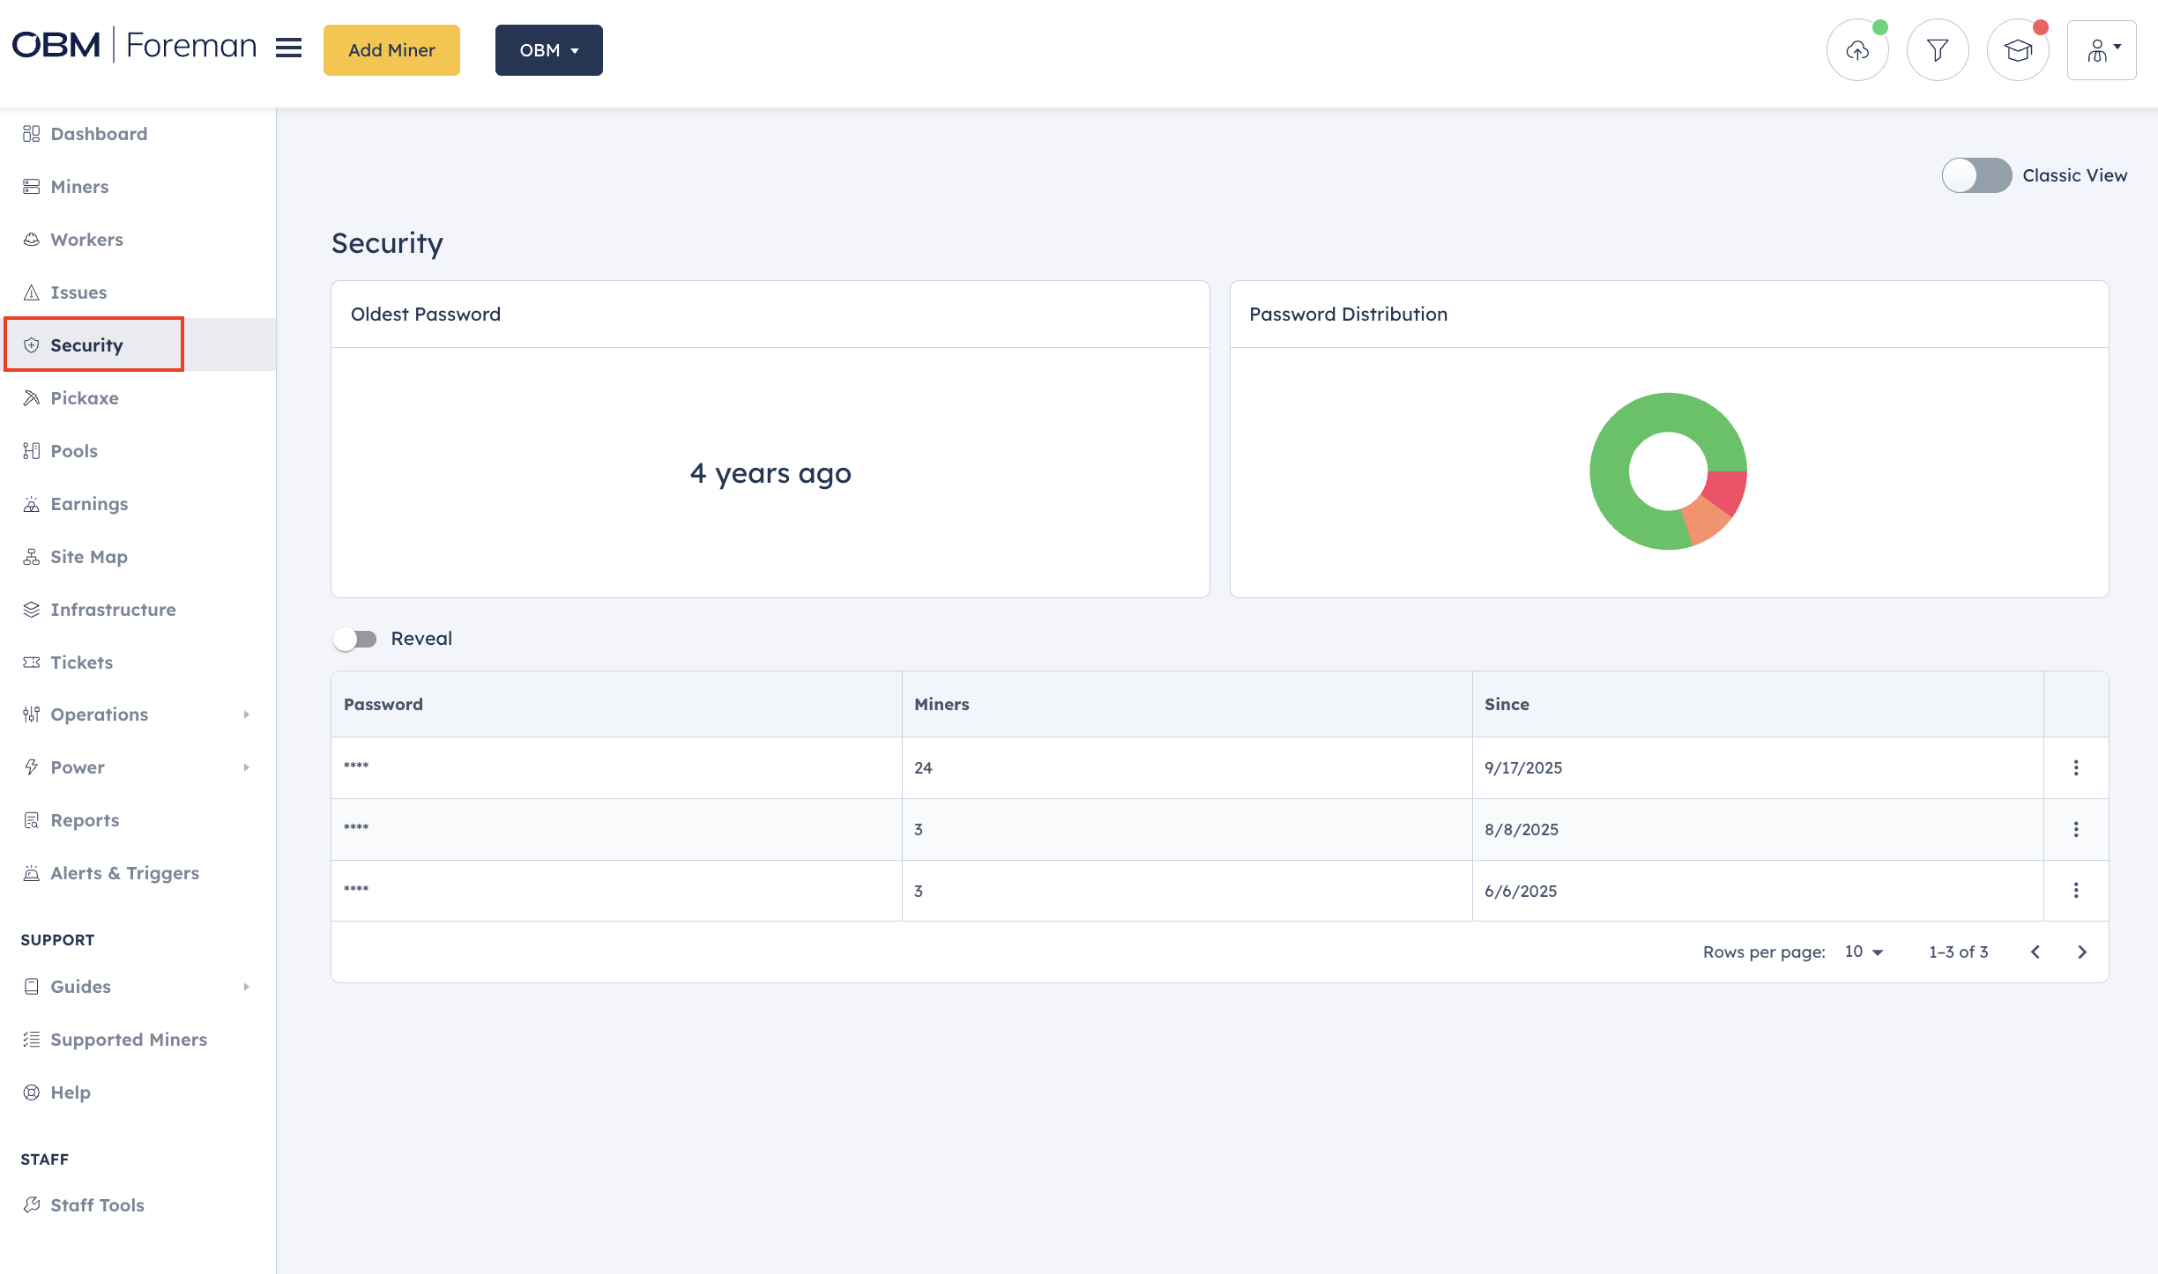Go to previous table page arrow

[x=2035, y=952]
